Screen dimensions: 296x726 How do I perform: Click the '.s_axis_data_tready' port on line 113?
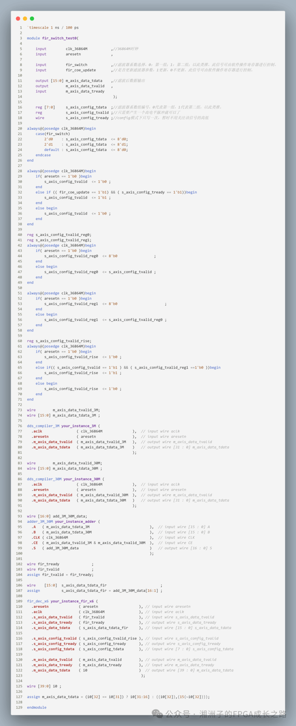52,622
